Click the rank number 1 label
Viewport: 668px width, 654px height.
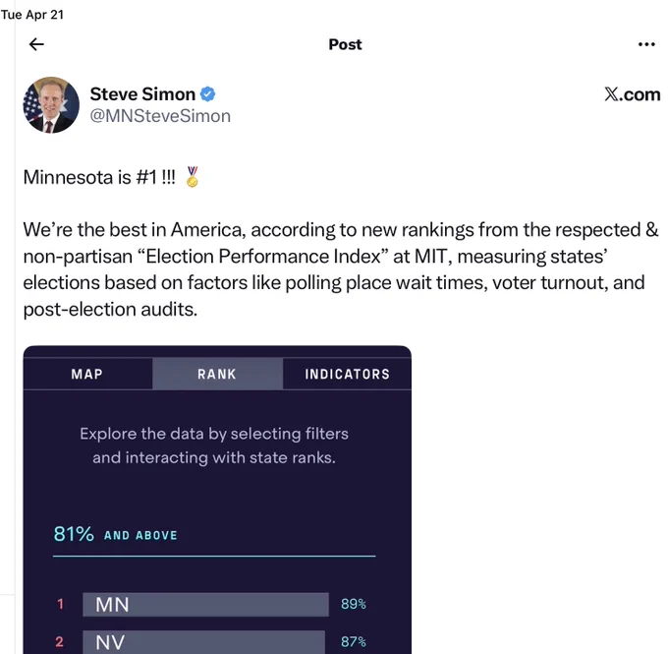click(60, 604)
